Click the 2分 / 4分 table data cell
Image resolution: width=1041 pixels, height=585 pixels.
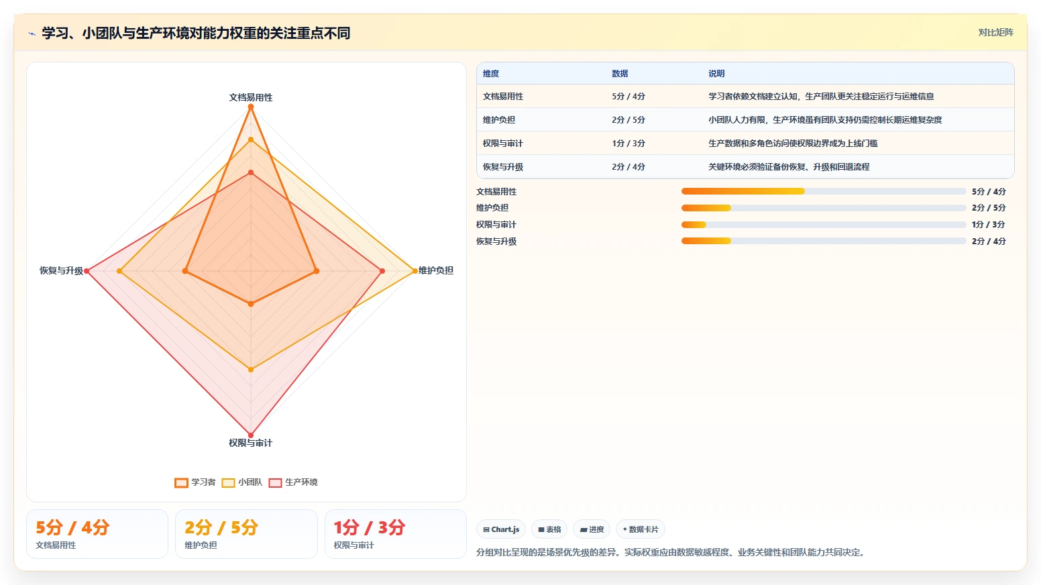628,167
